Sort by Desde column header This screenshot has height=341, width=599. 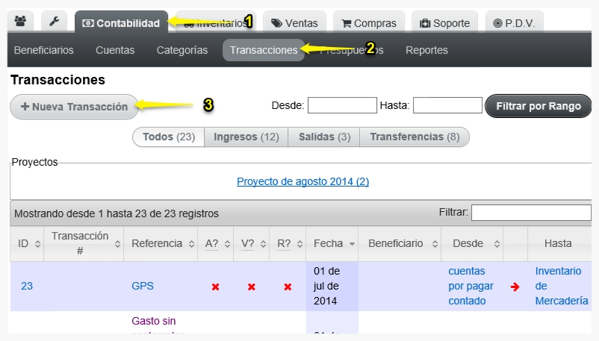pos(472,244)
